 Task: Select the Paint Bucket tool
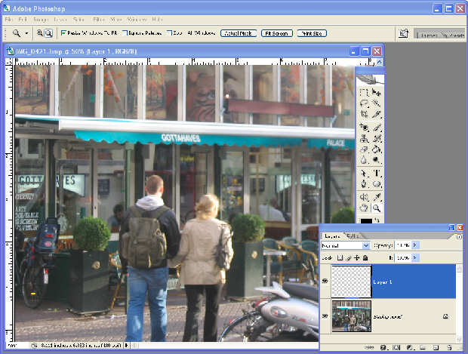(376, 149)
